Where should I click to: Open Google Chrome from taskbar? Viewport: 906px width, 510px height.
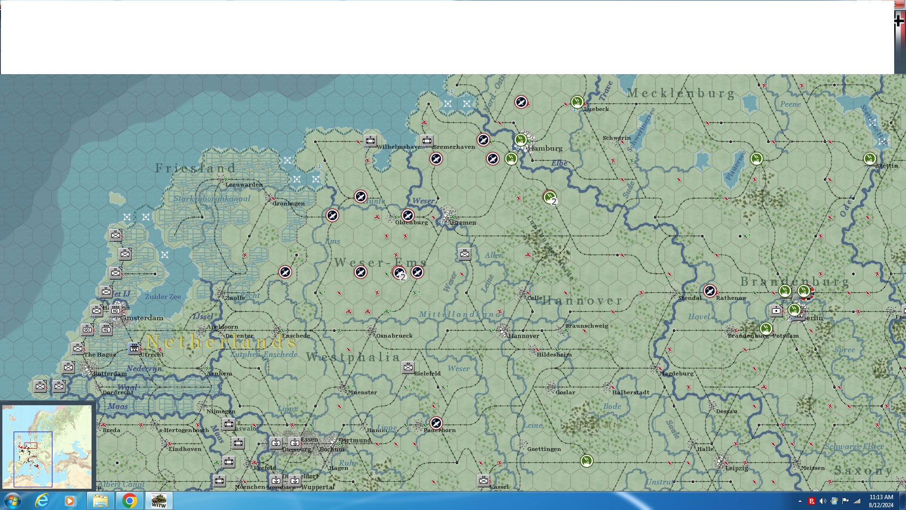tap(129, 501)
